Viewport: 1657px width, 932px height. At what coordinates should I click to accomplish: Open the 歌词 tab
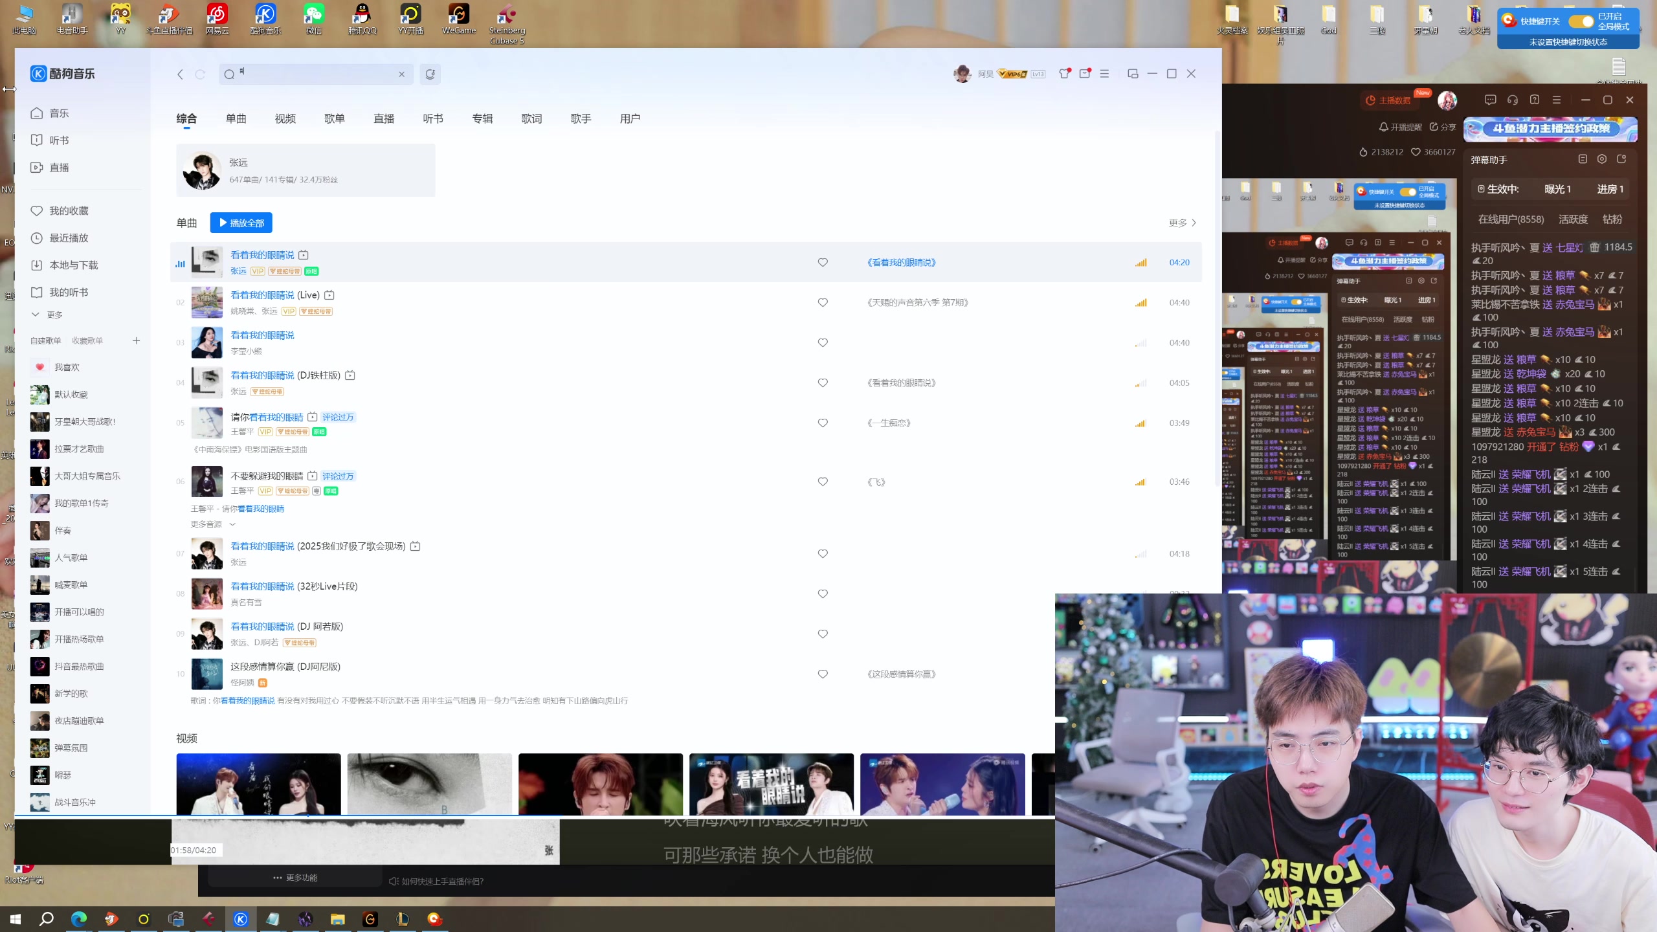[531, 118]
